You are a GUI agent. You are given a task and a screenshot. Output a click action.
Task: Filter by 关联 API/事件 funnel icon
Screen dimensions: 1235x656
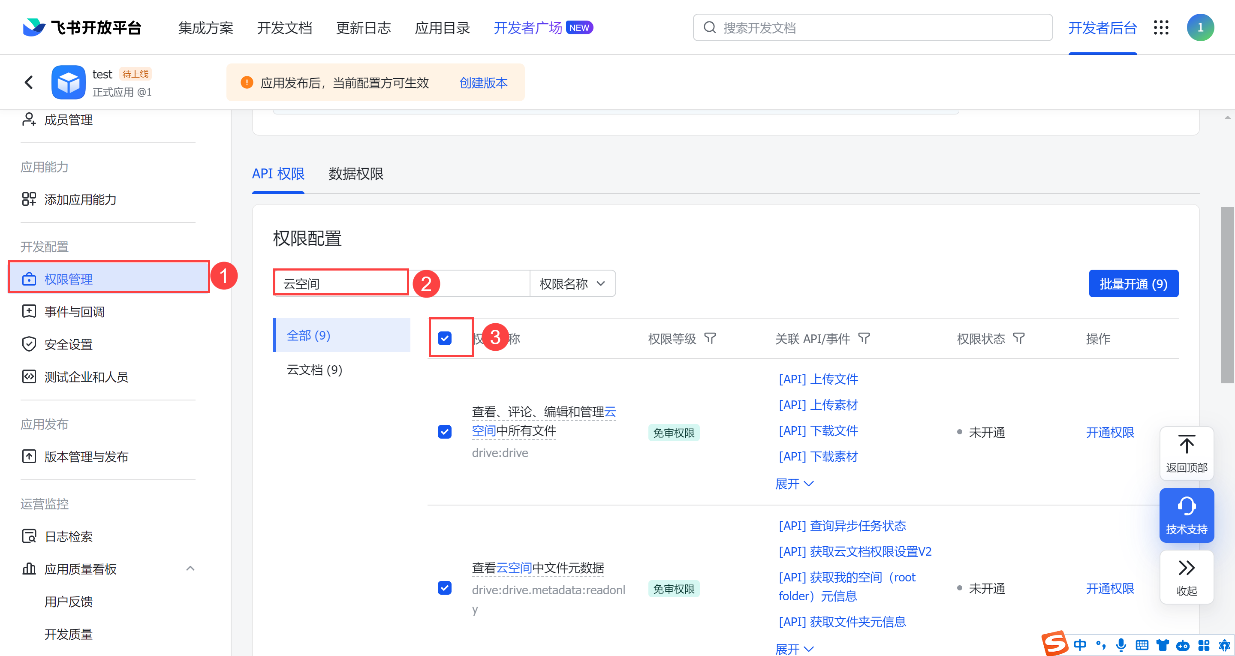pyautogui.click(x=864, y=339)
